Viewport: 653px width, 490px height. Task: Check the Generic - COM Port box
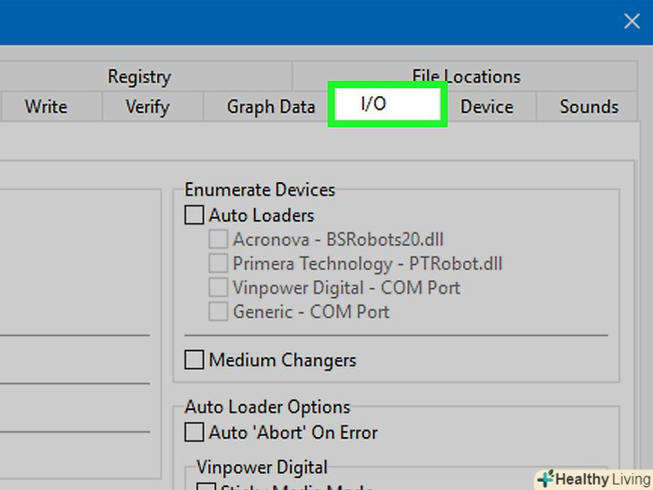pyautogui.click(x=218, y=312)
